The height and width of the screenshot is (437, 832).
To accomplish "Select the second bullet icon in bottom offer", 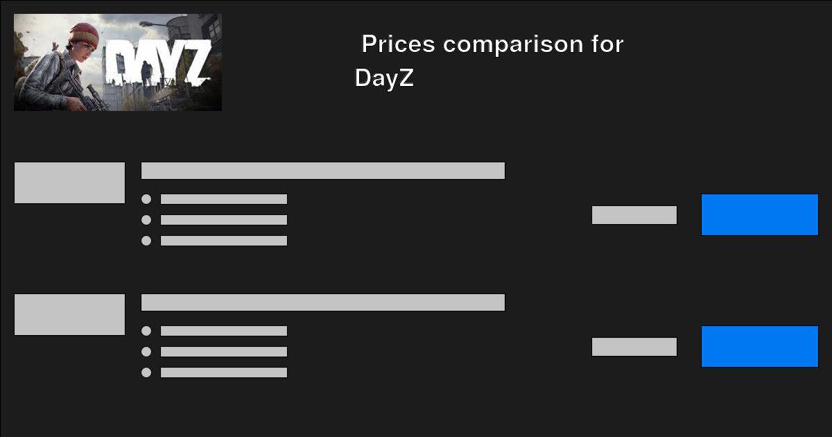I will (x=146, y=352).
